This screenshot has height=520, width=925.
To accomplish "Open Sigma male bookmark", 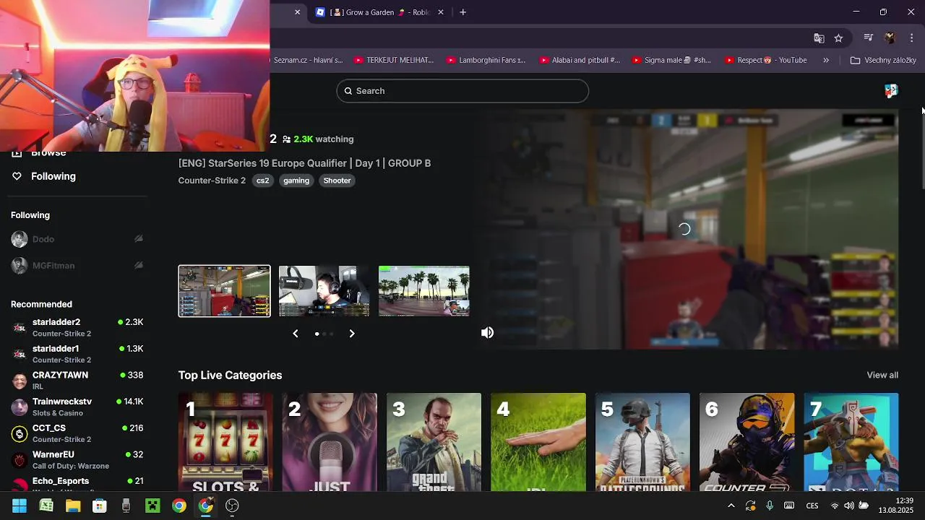I will point(671,60).
